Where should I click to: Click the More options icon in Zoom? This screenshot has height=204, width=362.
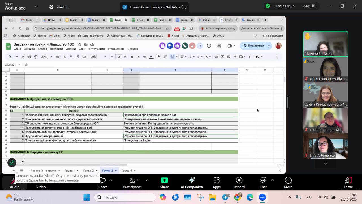pyautogui.click(x=288, y=180)
